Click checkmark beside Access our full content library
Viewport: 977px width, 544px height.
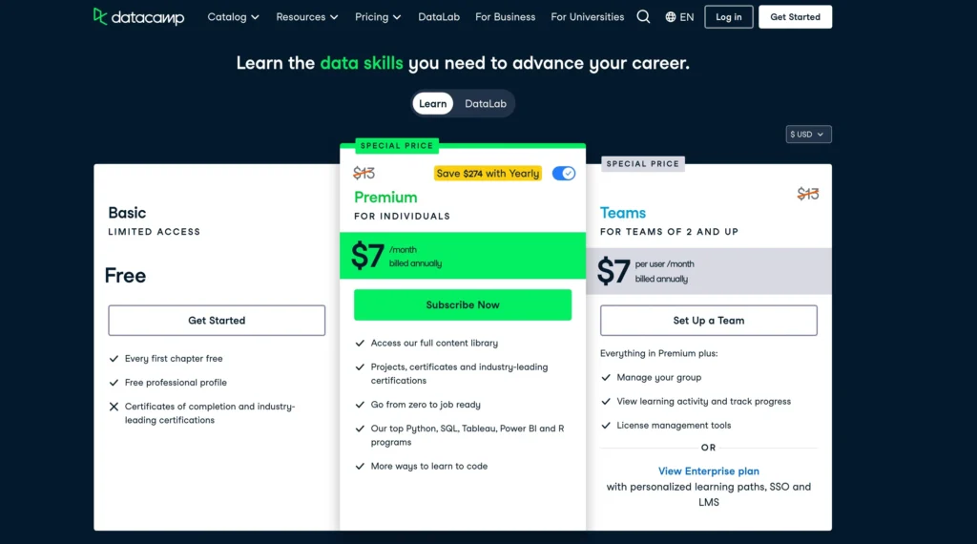coord(360,343)
